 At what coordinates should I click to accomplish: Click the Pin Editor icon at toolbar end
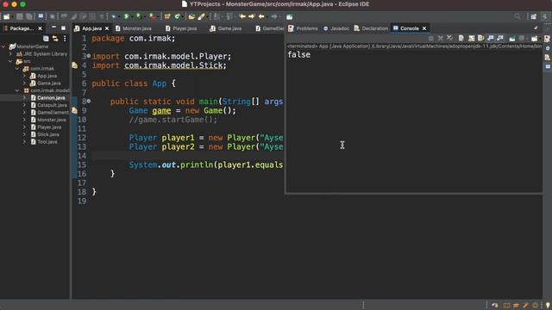click(x=290, y=16)
